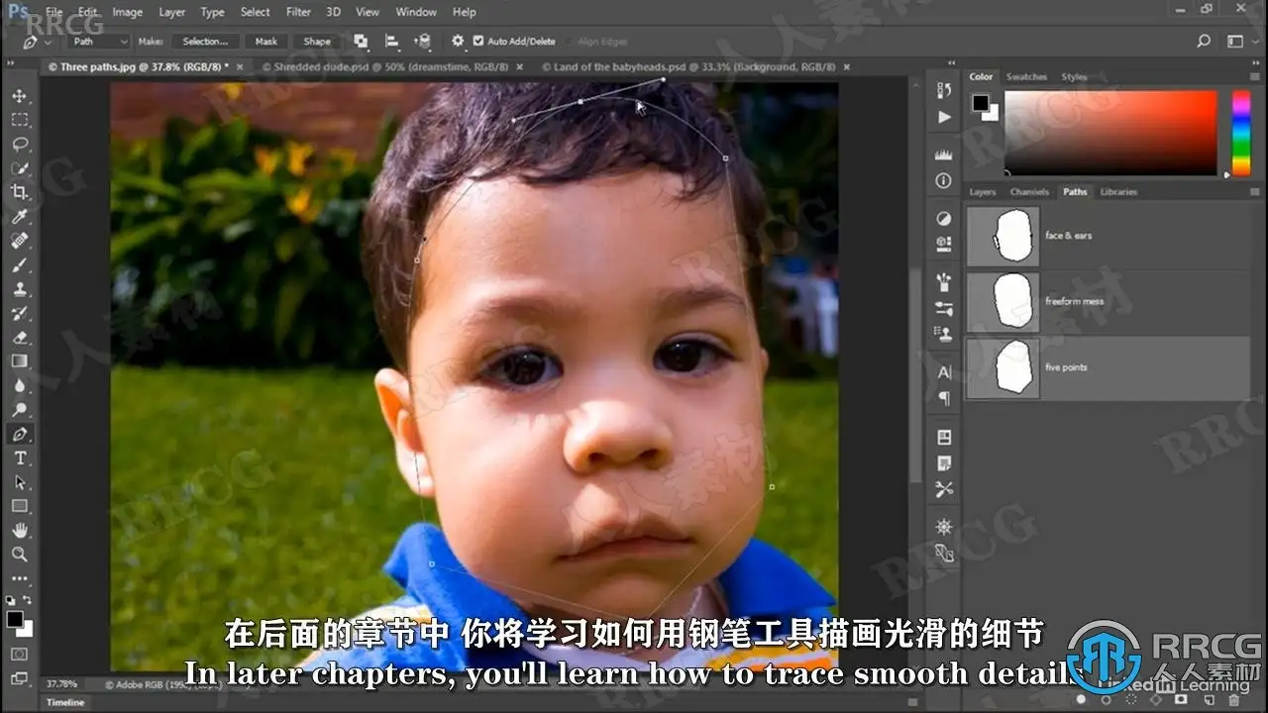Close the Three paths.jpg tab
Screen dimensions: 1268x713
tap(241, 67)
